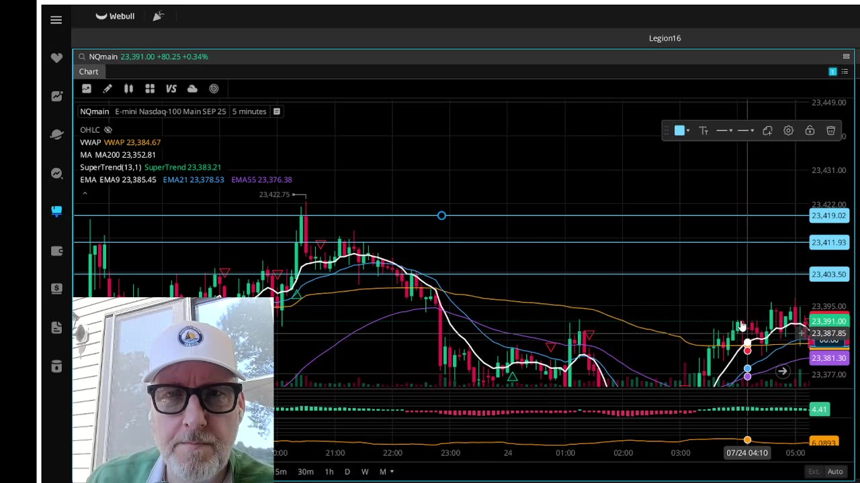
Task: Expand the fill color dropdown arrow
Action: [688, 131]
